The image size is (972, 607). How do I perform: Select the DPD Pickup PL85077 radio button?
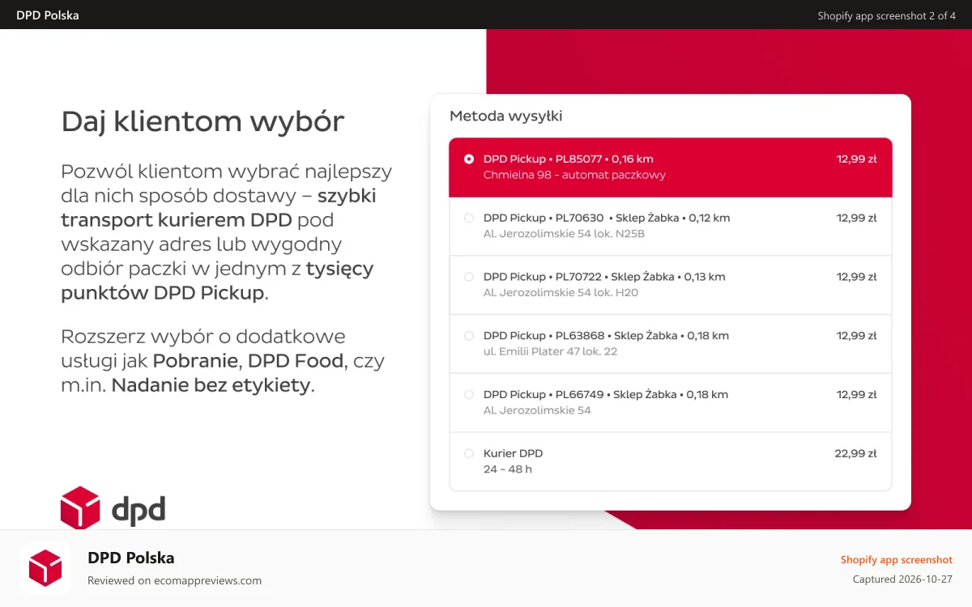tap(469, 159)
